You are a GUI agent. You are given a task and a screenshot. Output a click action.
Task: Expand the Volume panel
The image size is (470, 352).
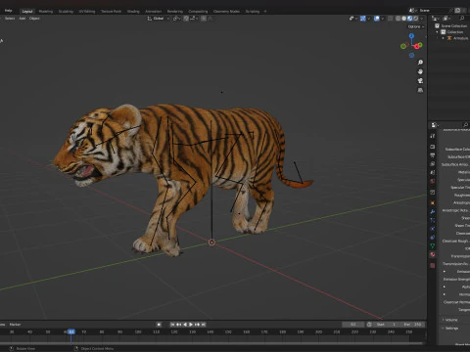[x=451, y=320]
